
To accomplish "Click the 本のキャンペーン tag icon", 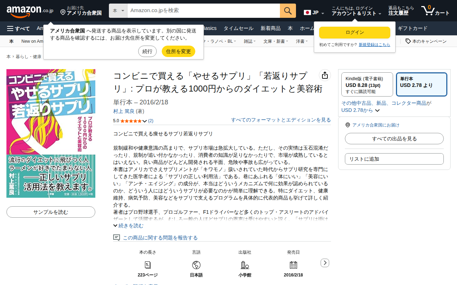I will click(408, 41).
